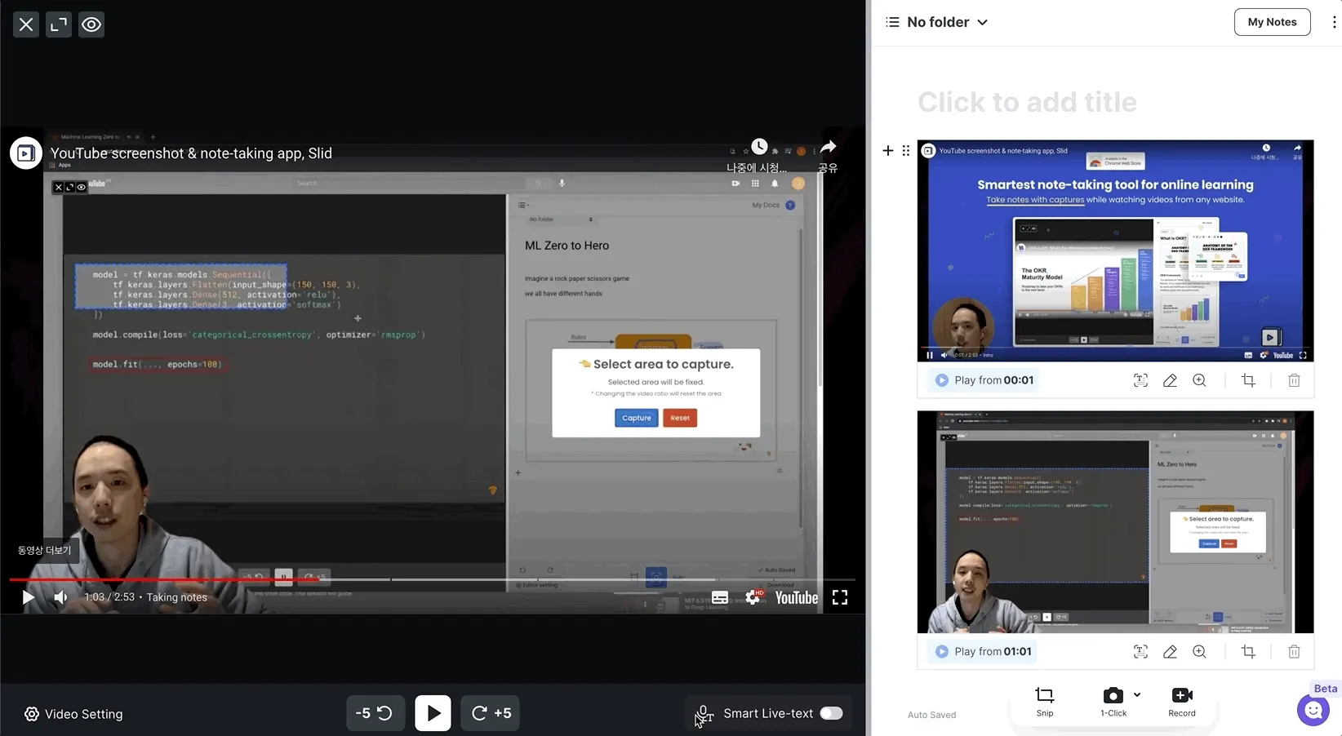Annotate the 01:01 capture with the pen icon
Screen dimensions: 1342x736
(1170, 651)
